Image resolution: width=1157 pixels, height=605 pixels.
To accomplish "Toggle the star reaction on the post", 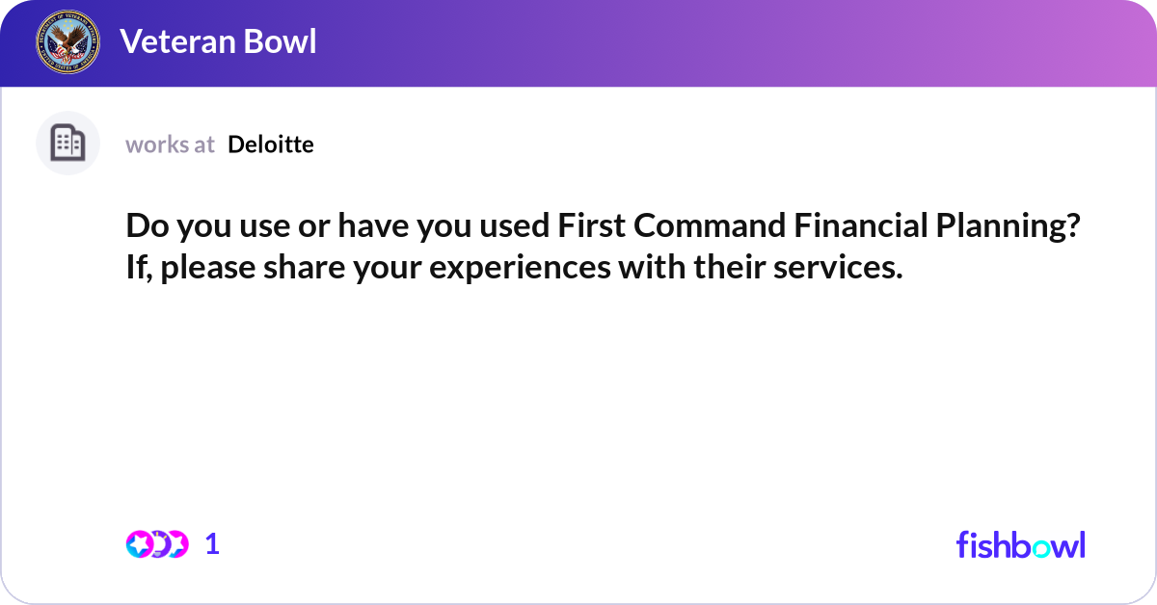I will pyautogui.click(x=139, y=543).
